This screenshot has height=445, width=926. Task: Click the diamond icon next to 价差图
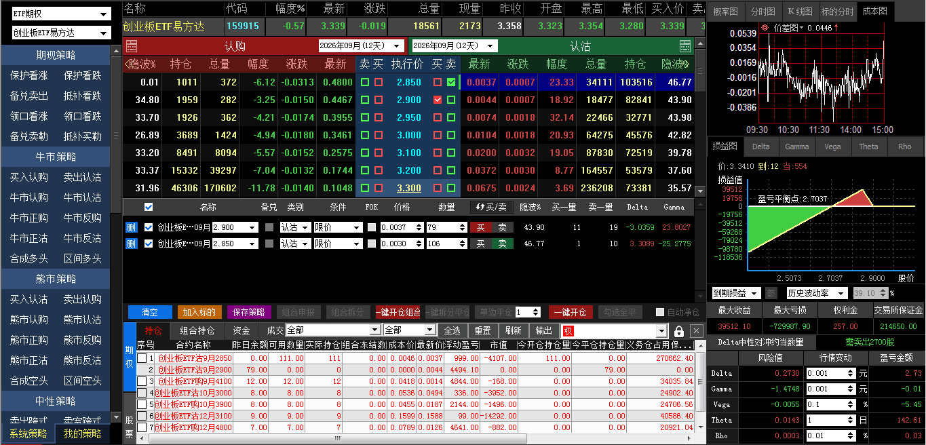(765, 28)
